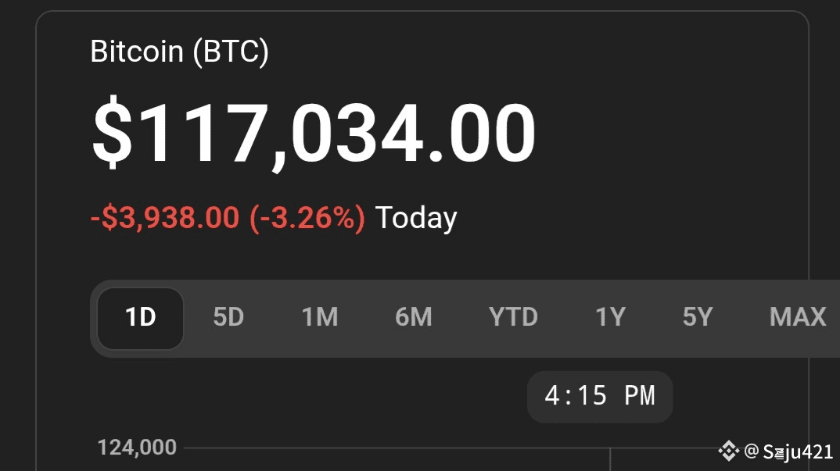This screenshot has height=471, width=840.
Task: Open the @Saju421 username watermark
Action: click(x=790, y=451)
